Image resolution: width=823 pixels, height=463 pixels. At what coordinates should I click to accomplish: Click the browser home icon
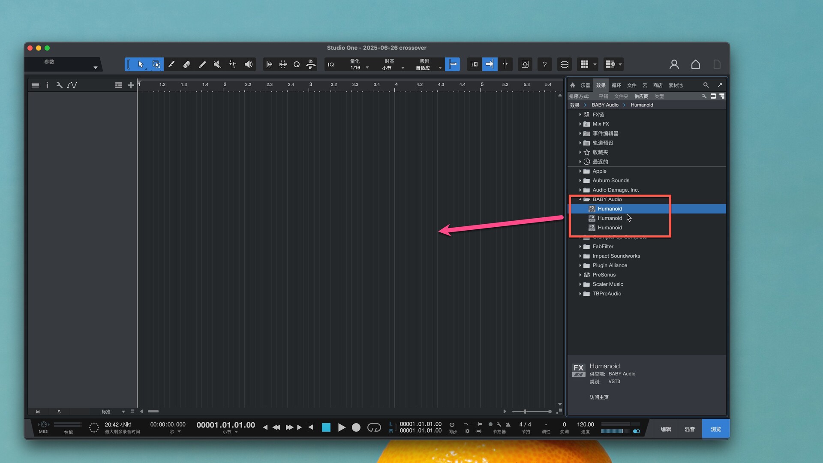pyautogui.click(x=573, y=85)
